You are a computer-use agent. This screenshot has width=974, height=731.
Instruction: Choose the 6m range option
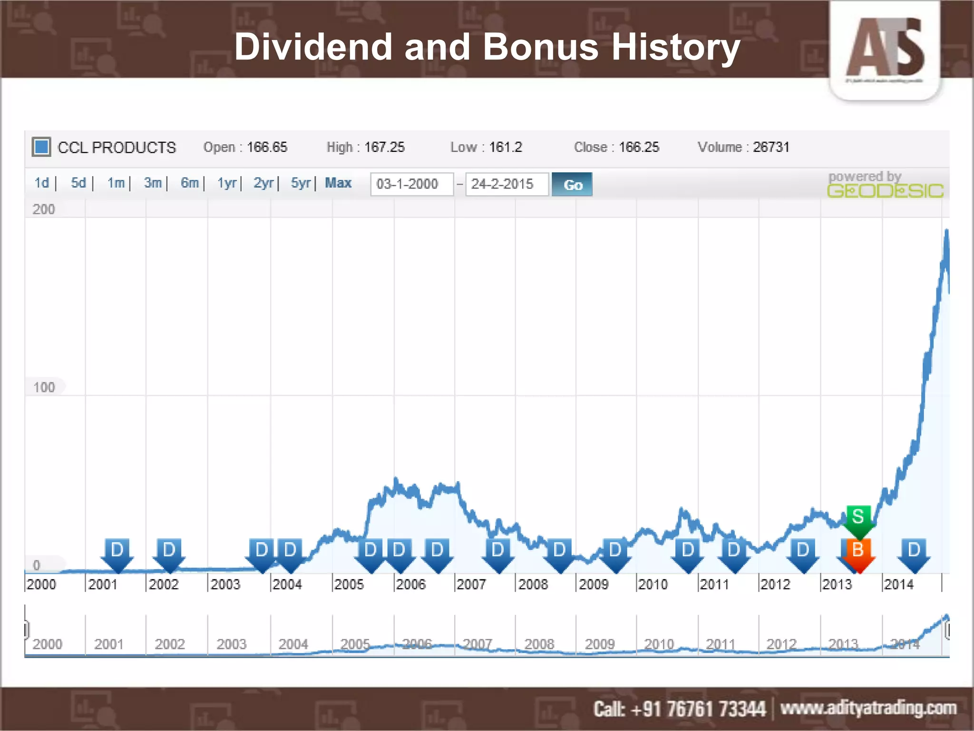(189, 183)
